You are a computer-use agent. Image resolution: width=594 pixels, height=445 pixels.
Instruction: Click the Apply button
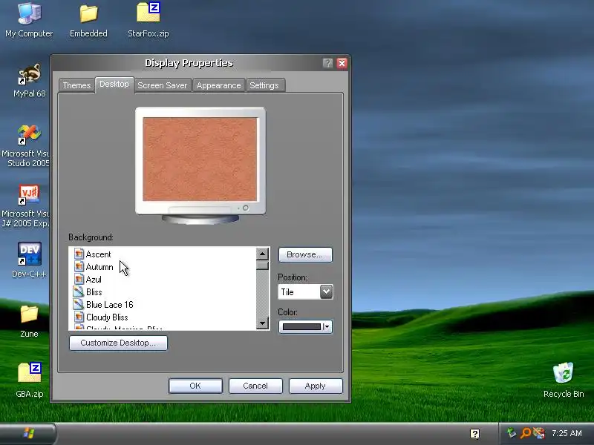pyautogui.click(x=316, y=386)
